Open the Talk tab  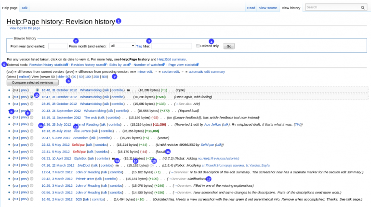click(x=25, y=8)
